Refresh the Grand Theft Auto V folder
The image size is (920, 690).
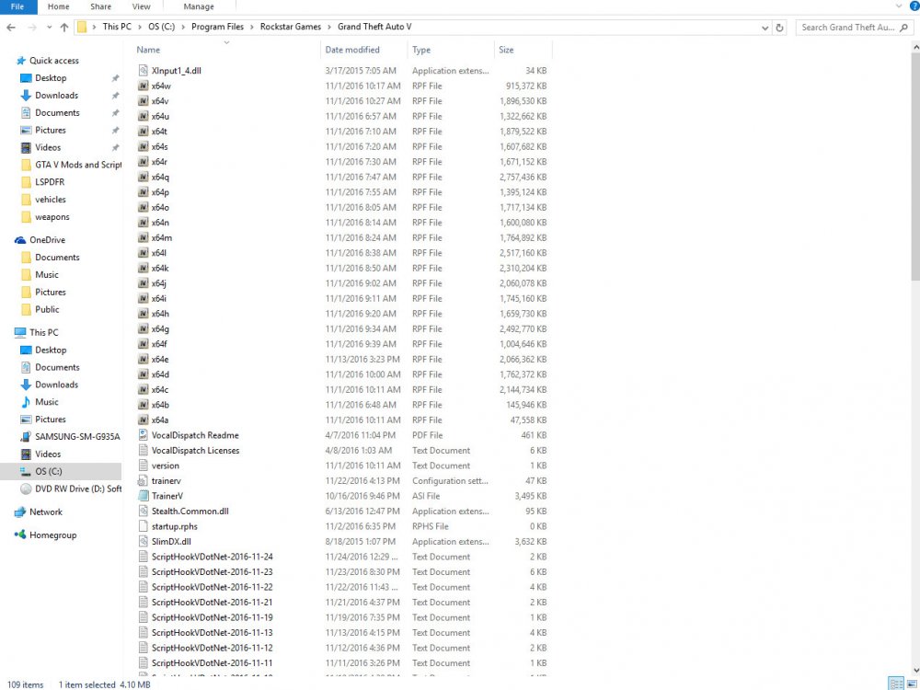pyautogui.click(x=779, y=28)
